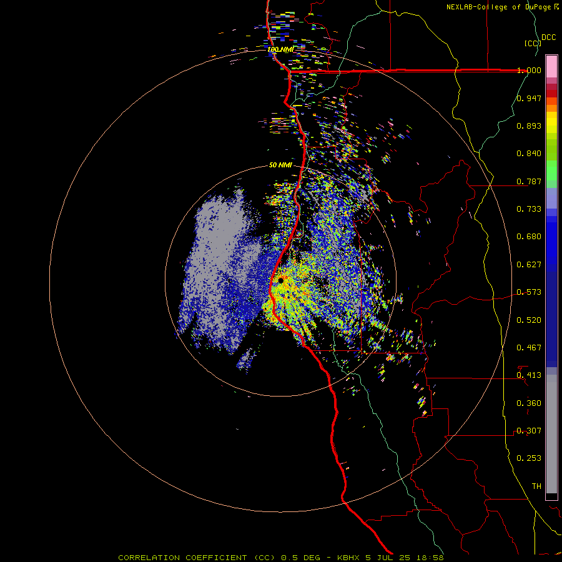This screenshot has height=562, width=562.
Task: Click the KBHX station identifier in the caption
Action: tap(350, 558)
